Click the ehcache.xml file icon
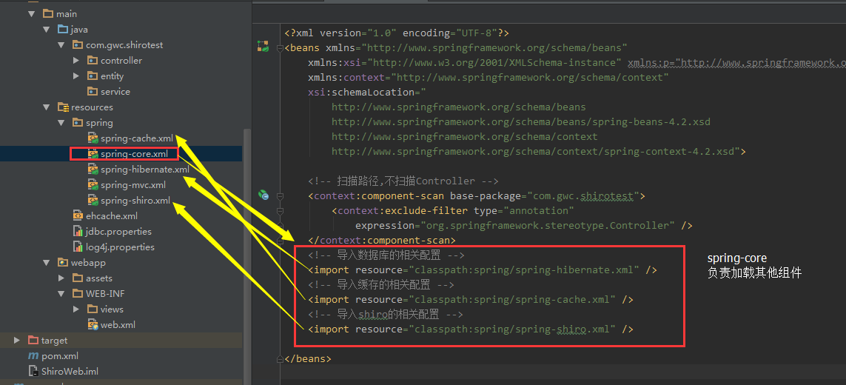 tap(78, 216)
